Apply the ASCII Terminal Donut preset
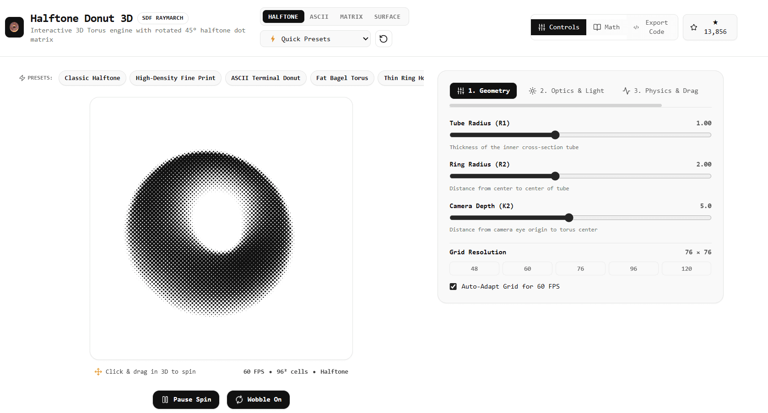Viewport: 768px width, 413px height. coord(265,78)
